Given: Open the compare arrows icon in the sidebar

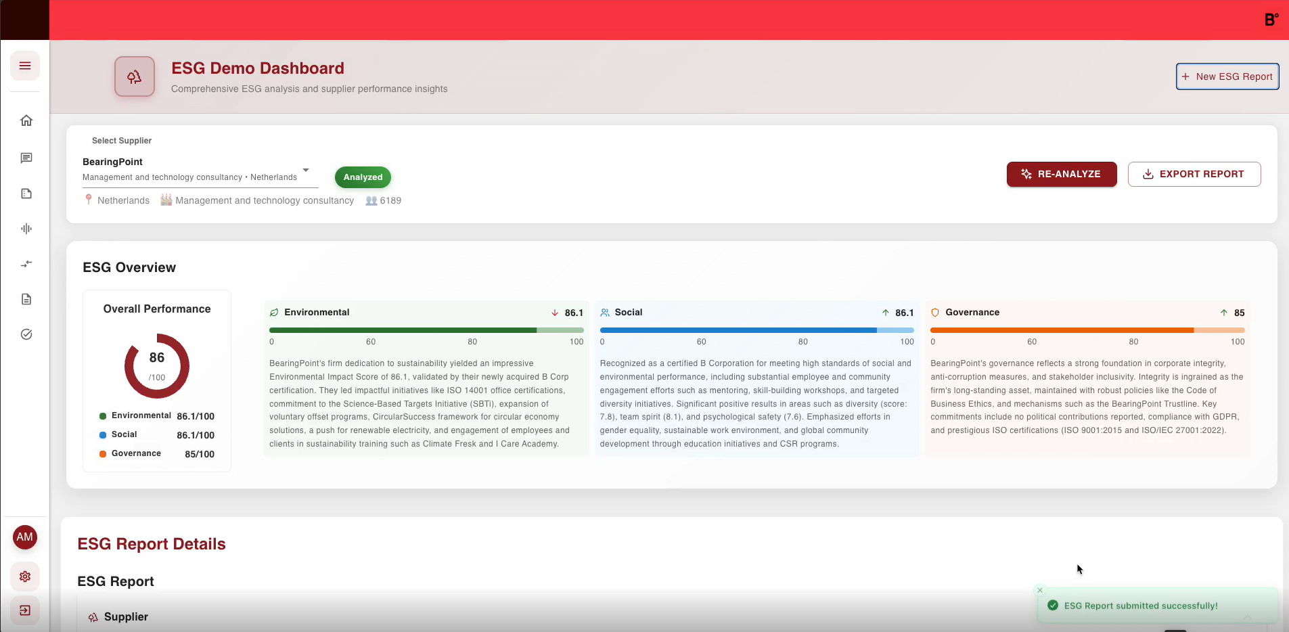Looking at the screenshot, I should click(x=26, y=264).
